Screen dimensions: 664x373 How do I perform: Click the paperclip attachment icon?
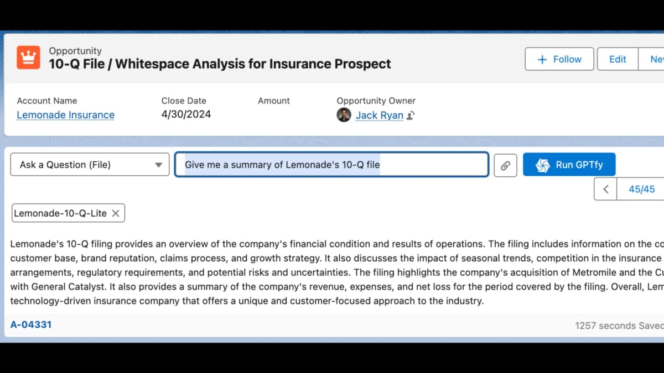505,164
